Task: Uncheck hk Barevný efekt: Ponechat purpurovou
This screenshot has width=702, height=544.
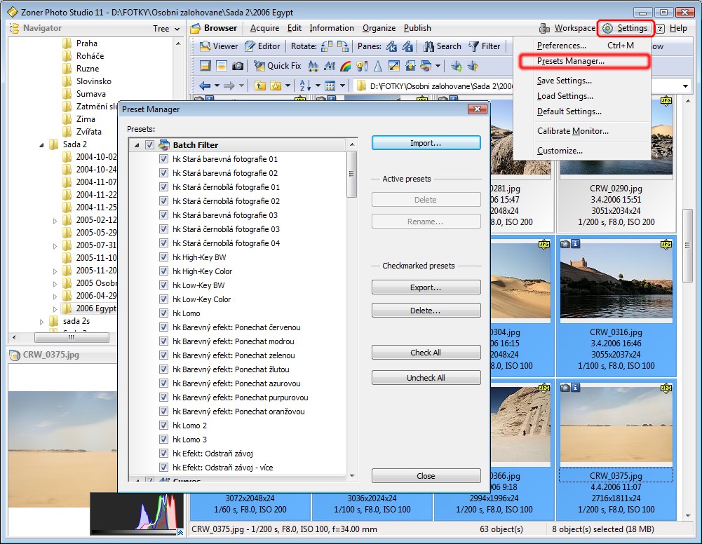Action: (x=164, y=397)
